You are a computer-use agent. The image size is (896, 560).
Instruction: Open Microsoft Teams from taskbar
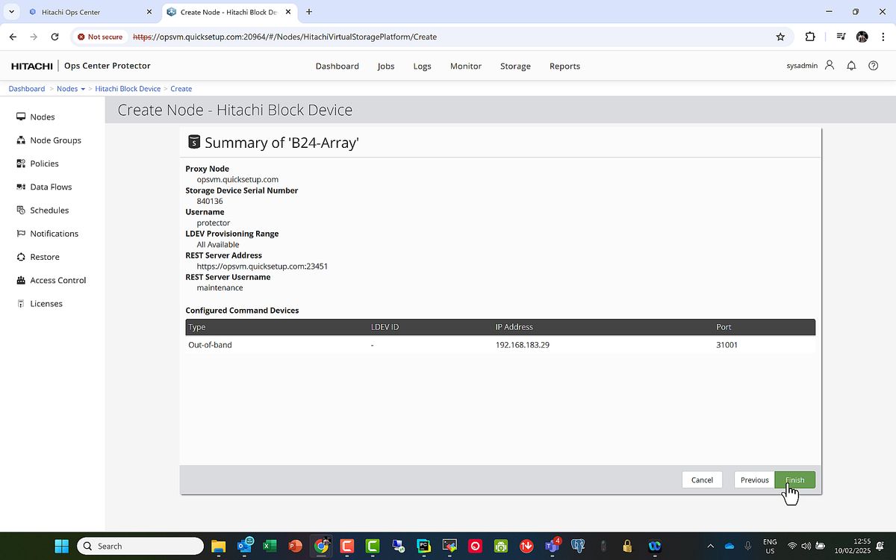pyautogui.click(x=552, y=546)
